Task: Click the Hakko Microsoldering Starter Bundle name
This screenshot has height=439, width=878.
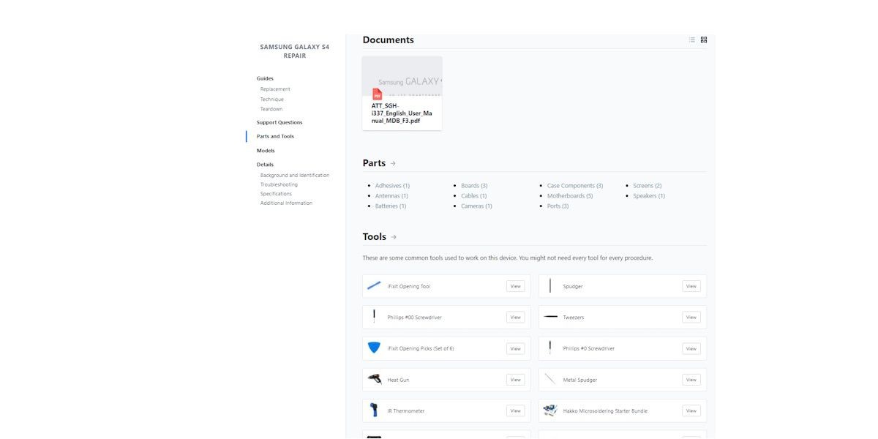Action: (x=605, y=411)
